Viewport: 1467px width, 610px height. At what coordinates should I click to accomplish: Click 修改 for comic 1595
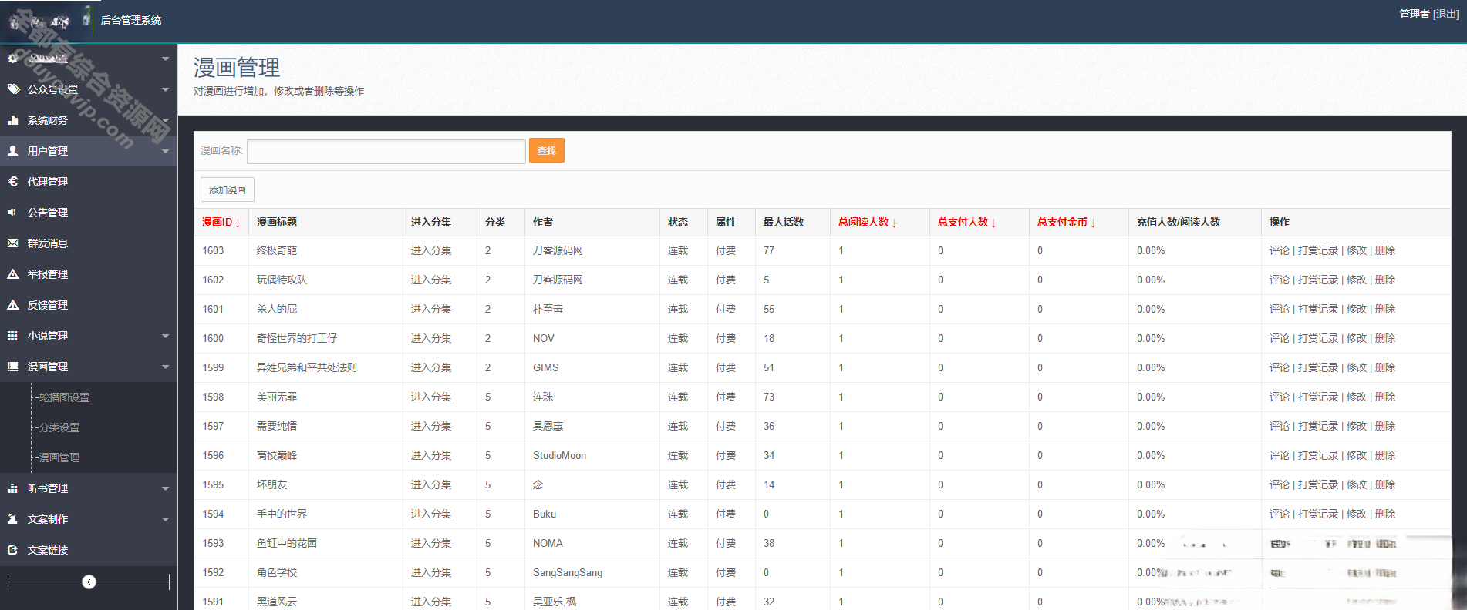1357,484
